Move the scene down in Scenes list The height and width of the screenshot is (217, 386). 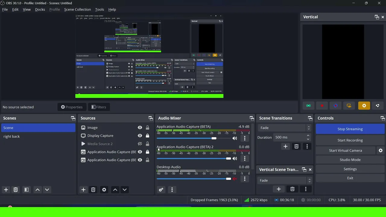47,190
